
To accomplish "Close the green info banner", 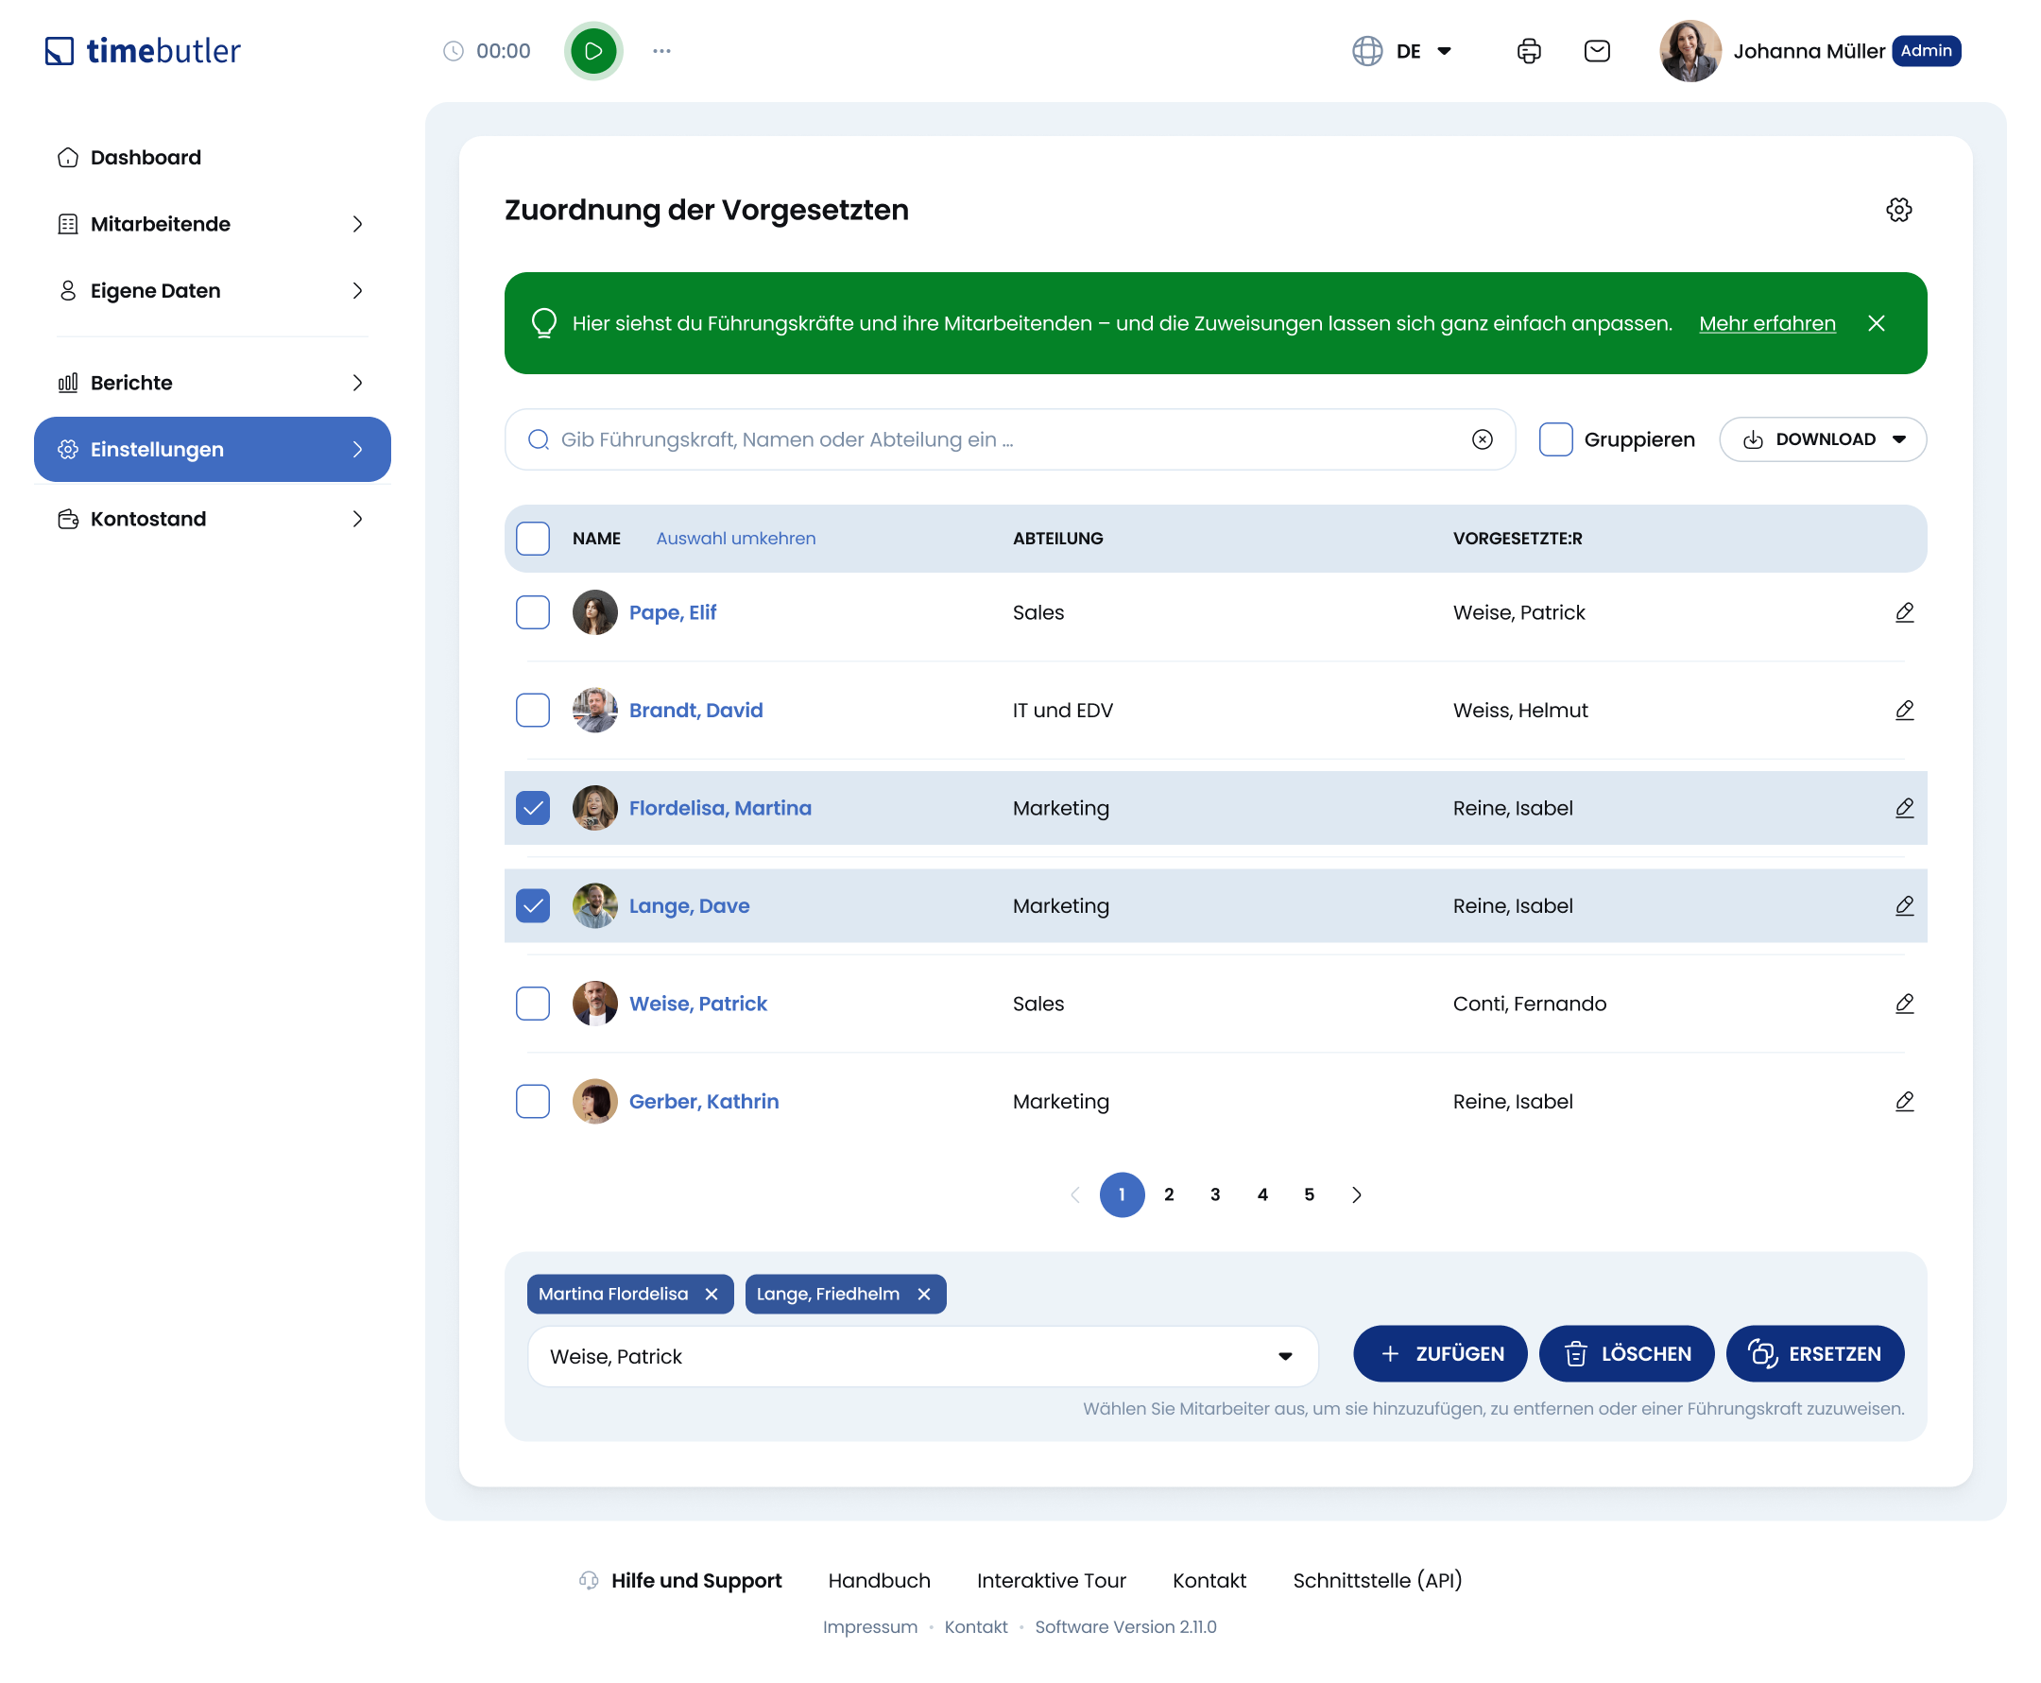I will coord(1876,324).
